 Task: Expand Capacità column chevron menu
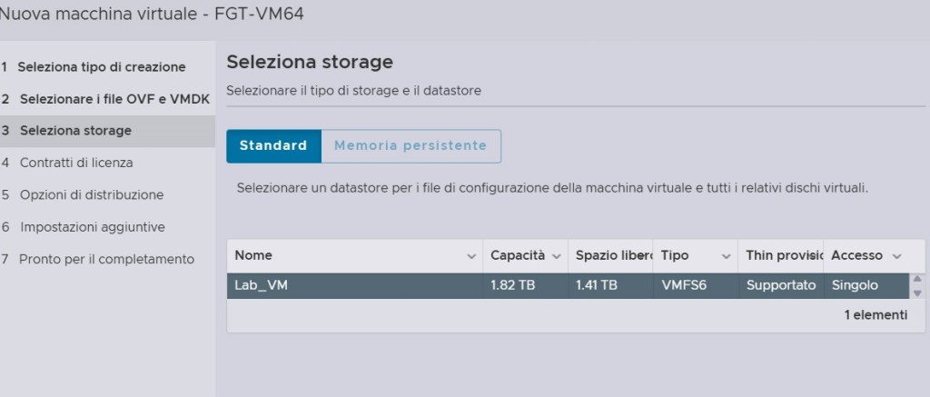[556, 256]
